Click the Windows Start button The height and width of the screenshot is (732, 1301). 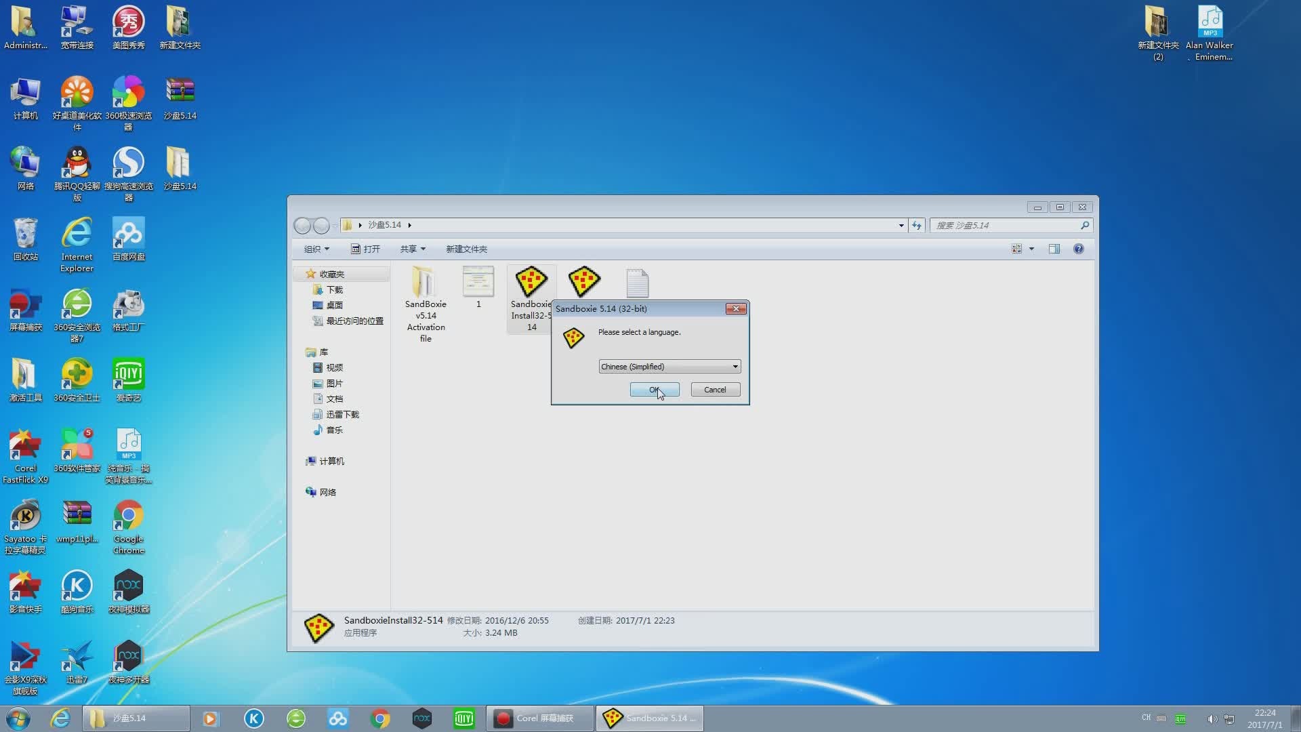(x=18, y=718)
